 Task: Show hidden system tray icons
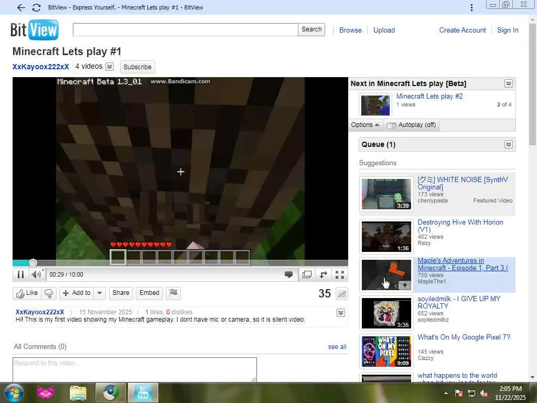pyautogui.click(x=446, y=394)
